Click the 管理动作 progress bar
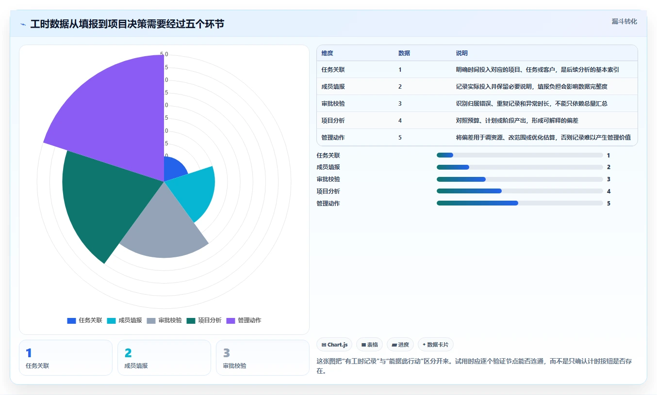 coord(520,203)
